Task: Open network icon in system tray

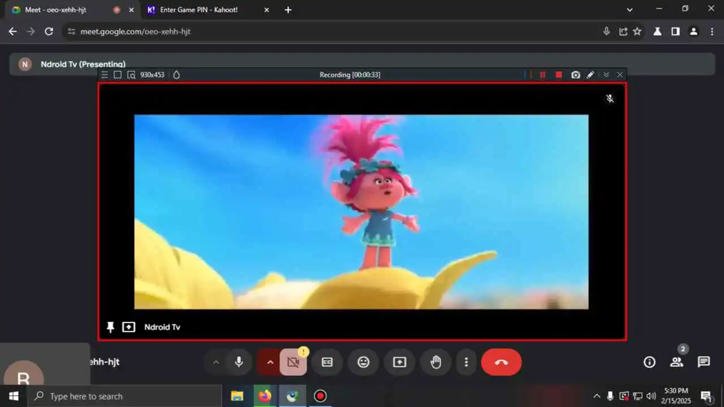Action: (637, 396)
